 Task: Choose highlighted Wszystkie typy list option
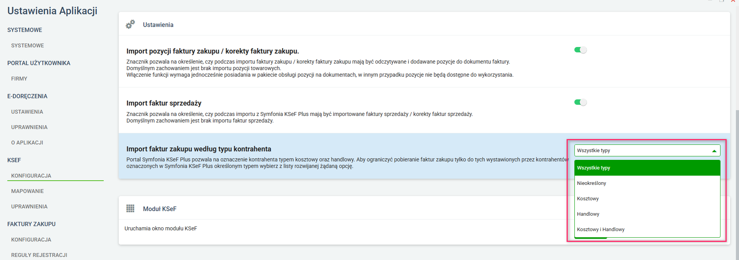(x=594, y=168)
